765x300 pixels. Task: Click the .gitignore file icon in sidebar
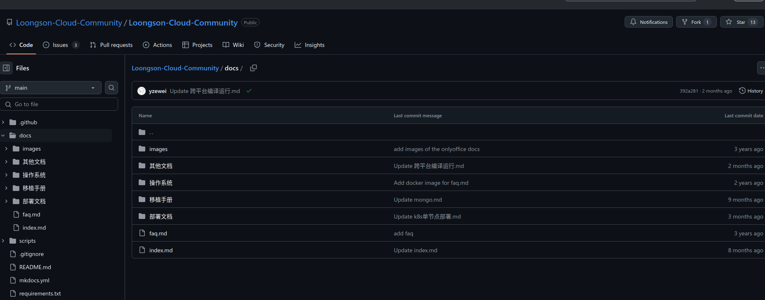[13, 254]
